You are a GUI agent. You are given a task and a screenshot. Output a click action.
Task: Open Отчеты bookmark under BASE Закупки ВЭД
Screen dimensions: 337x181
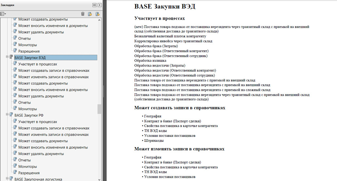pyautogui.click(x=24, y=102)
